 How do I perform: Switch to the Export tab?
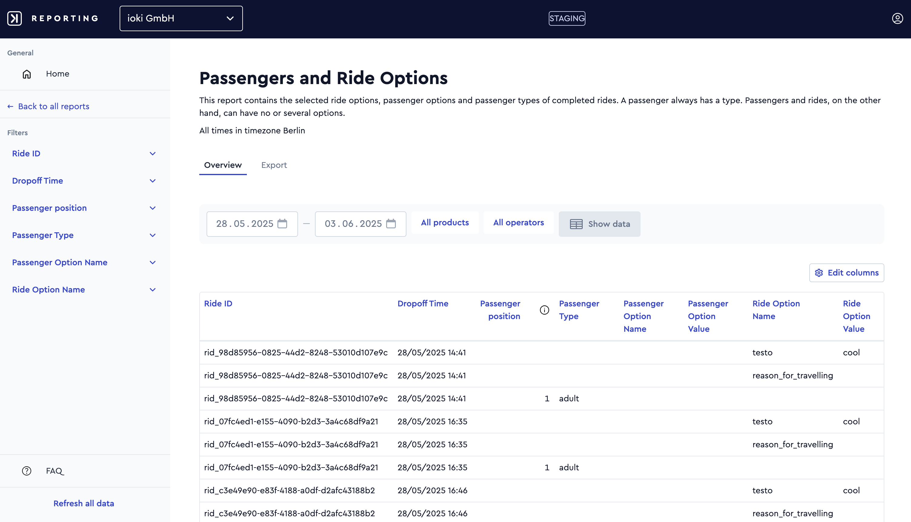click(x=274, y=165)
